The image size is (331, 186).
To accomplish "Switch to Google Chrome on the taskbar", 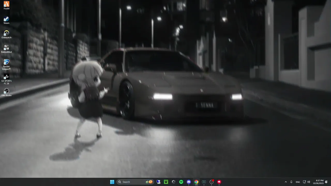I will pos(196,182).
